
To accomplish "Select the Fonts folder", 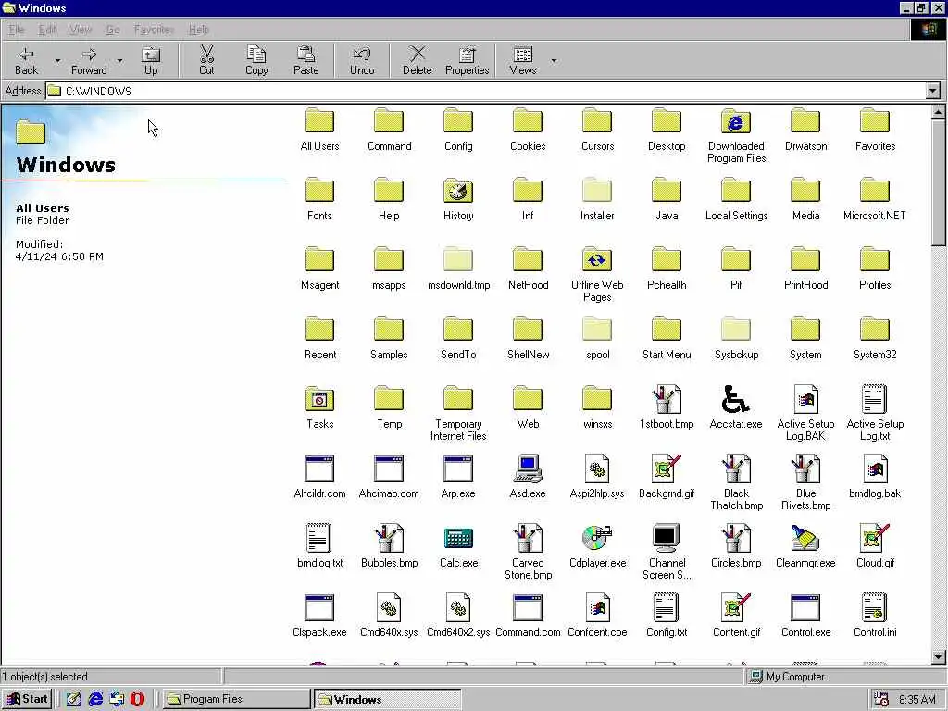I will [x=319, y=198].
